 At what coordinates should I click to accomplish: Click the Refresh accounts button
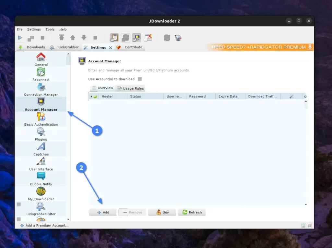192,212
